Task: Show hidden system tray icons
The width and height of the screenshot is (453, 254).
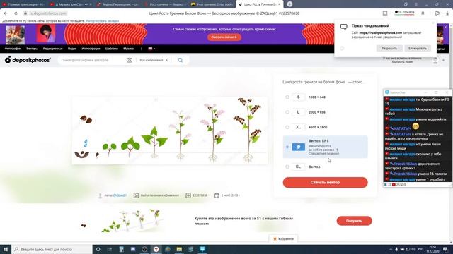Action: (x=391, y=249)
